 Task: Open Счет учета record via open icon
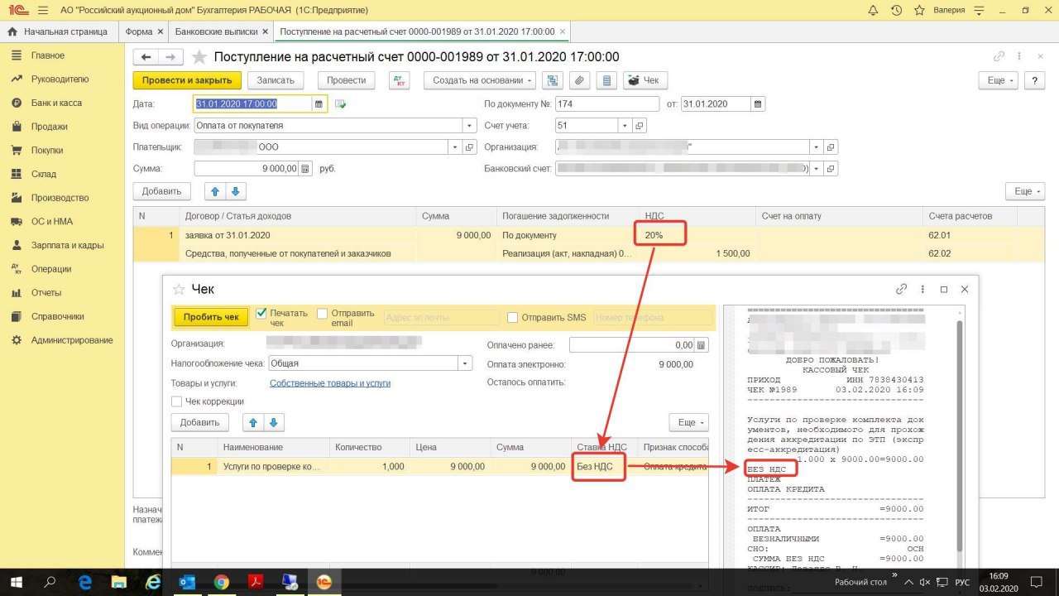(x=639, y=126)
